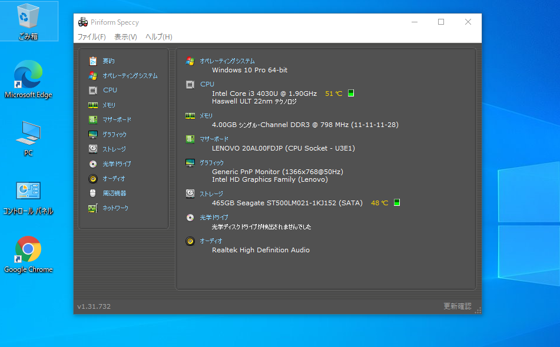Open the オーディオ heading link in summary
Image resolution: width=560 pixels, height=347 pixels.
(x=211, y=241)
